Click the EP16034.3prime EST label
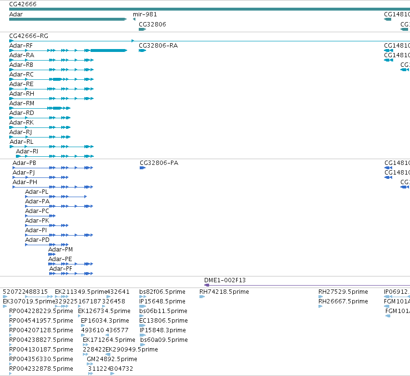 point(105,321)
